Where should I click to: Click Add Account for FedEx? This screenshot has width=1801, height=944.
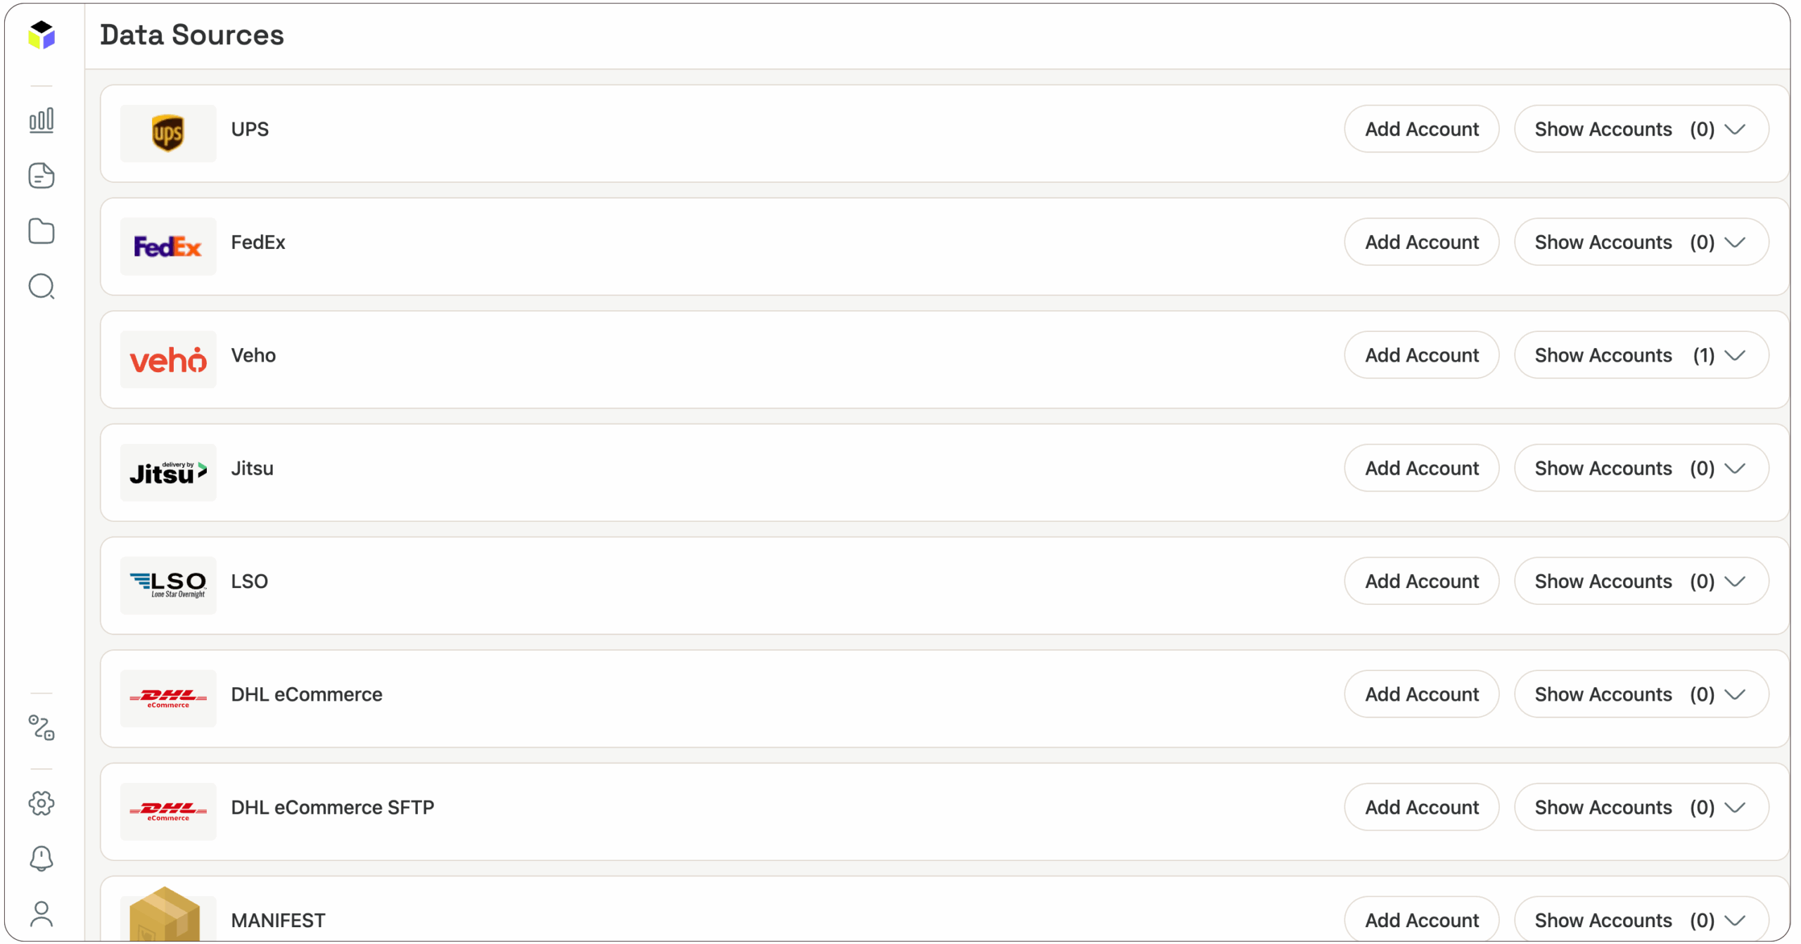point(1421,243)
